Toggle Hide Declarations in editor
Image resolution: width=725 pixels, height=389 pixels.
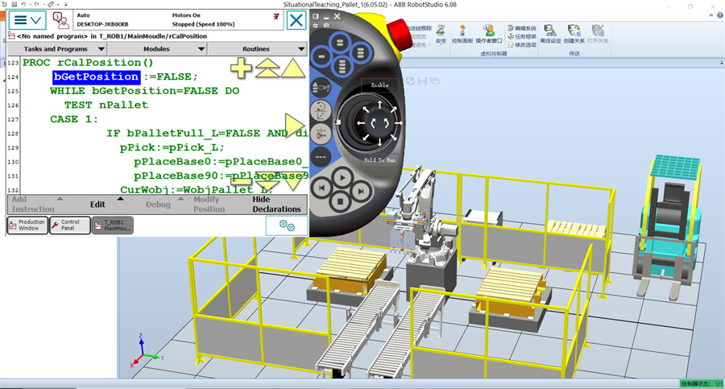[x=276, y=205]
